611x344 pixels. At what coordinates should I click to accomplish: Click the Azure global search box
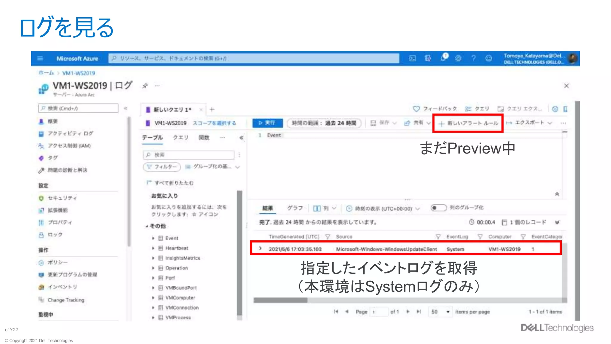tap(254, 58)
